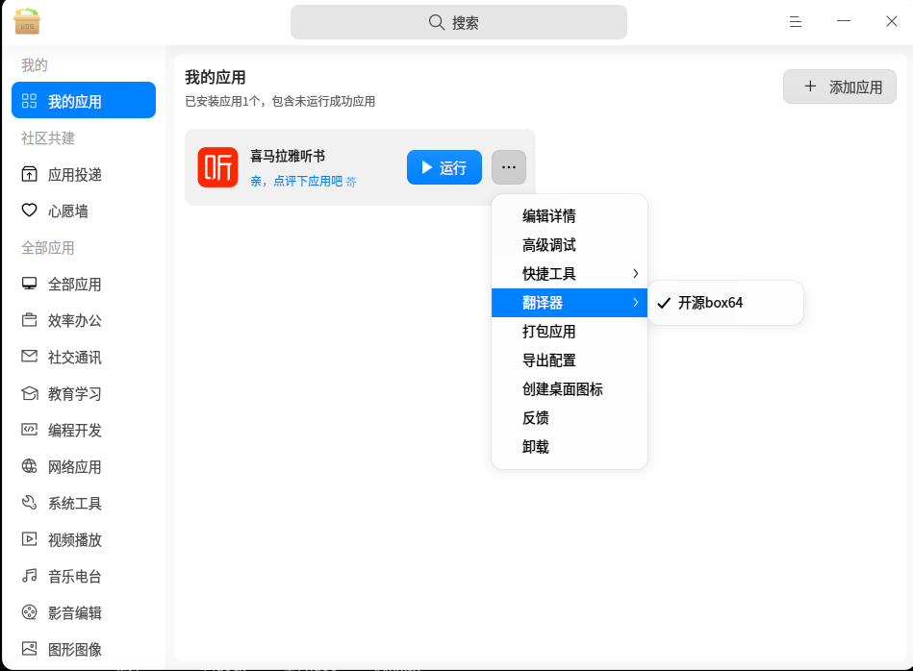Select 卸载 menu entry
The height and width of the screenshot is (671, 913).
tap(570, 447)
